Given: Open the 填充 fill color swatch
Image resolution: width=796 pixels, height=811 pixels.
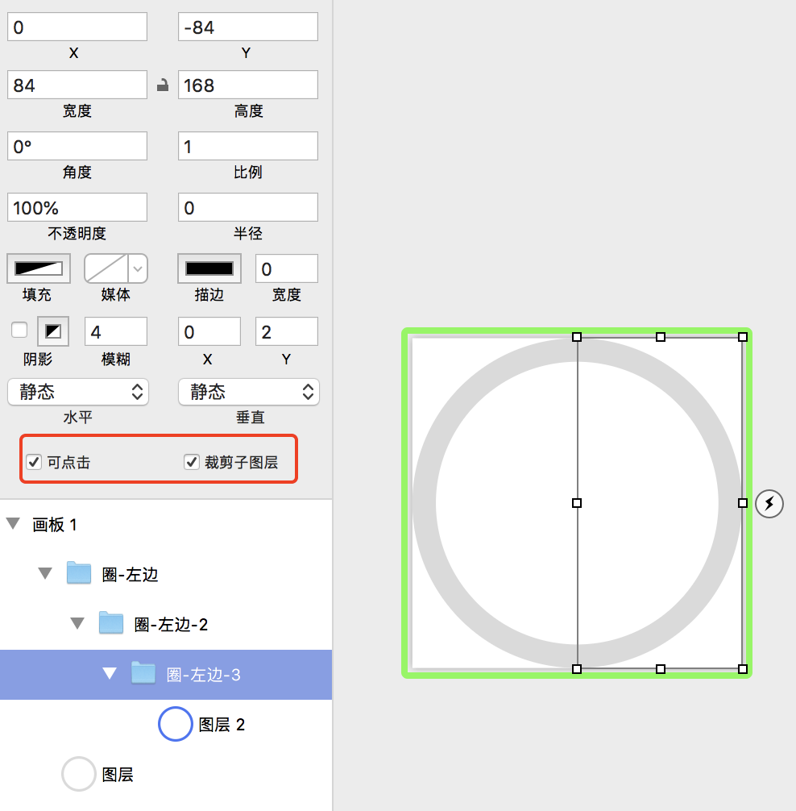Looking at the screenshot, I should click(x=39, y=268).
